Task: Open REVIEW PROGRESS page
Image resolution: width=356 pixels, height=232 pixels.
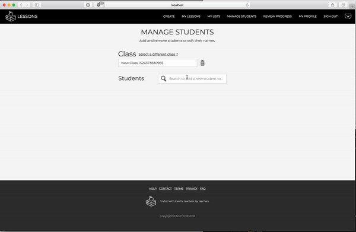Action: [x=278, y=17]
